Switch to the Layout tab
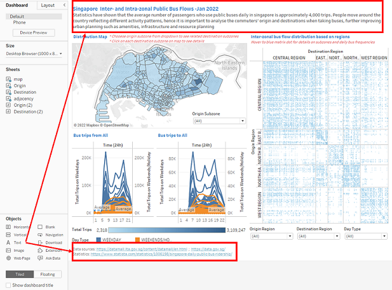This screenshot has height=290, width=392. (x=48, y=4)
